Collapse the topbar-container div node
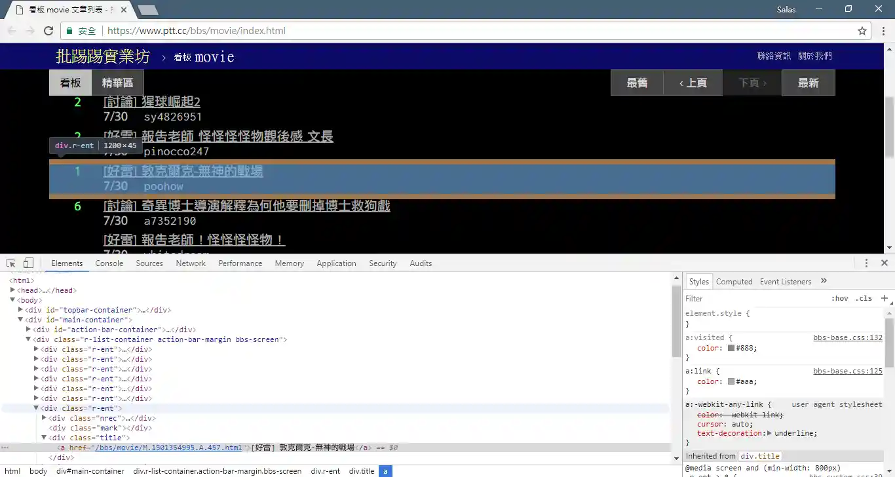Image resolution: width=895 pixels, height=477 pixels. pos(20,309)
